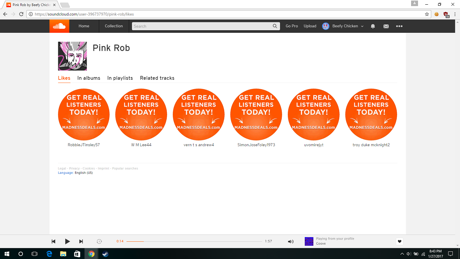Click Upload in the header
Image resolution: width=460 pixels, height=259 pixels.
(310, 26)
